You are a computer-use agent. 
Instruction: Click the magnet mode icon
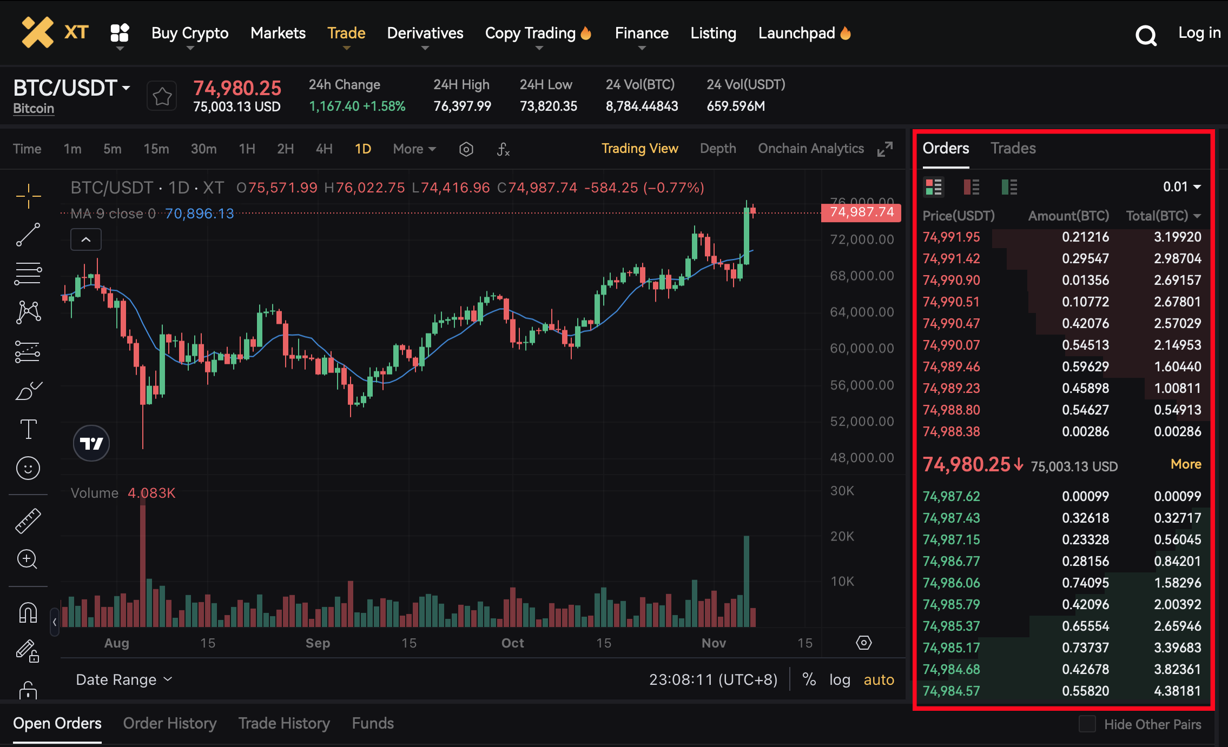[28, 612]
